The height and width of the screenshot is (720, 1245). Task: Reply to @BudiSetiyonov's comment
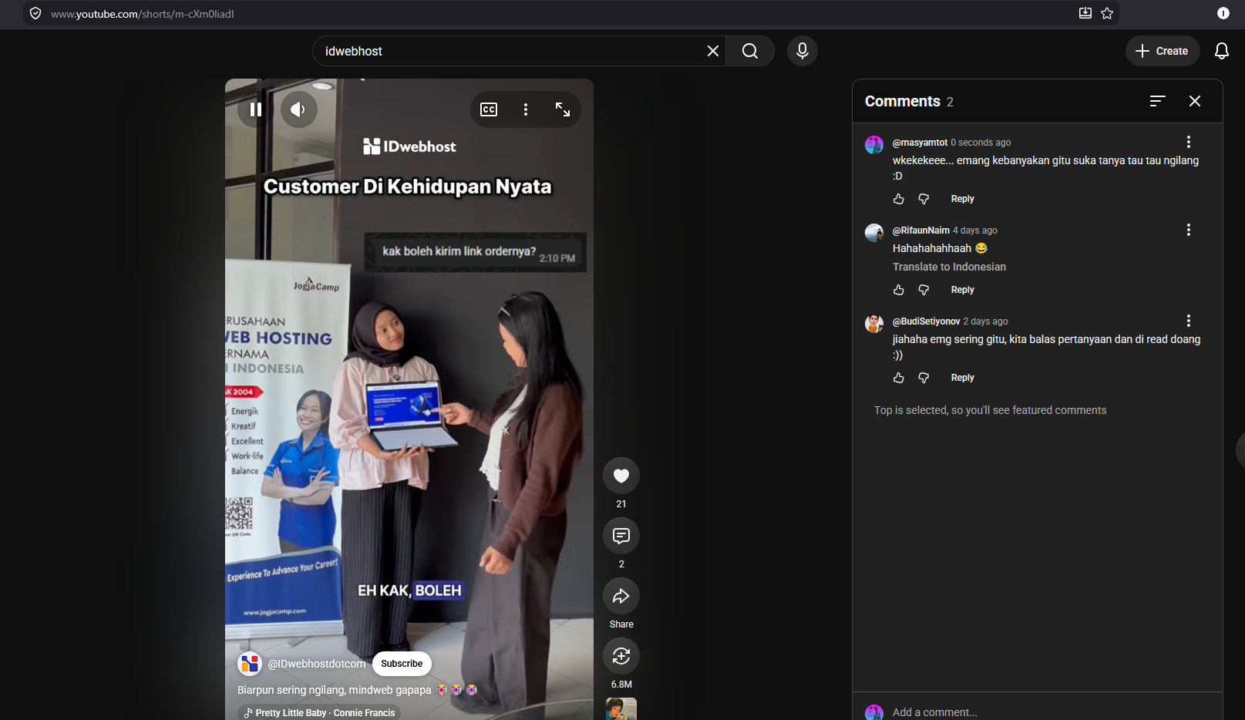963,378
